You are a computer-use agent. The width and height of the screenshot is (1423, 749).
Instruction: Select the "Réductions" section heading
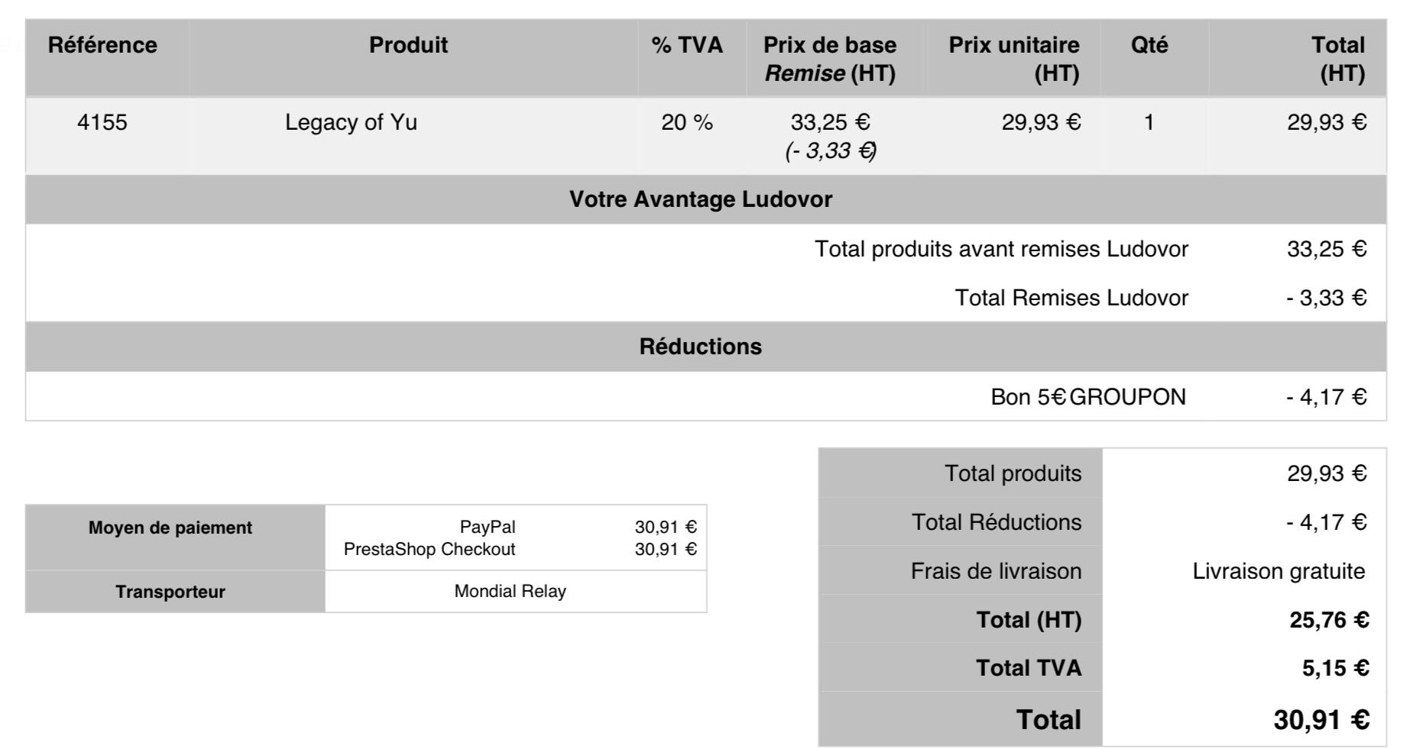point(700,347)
